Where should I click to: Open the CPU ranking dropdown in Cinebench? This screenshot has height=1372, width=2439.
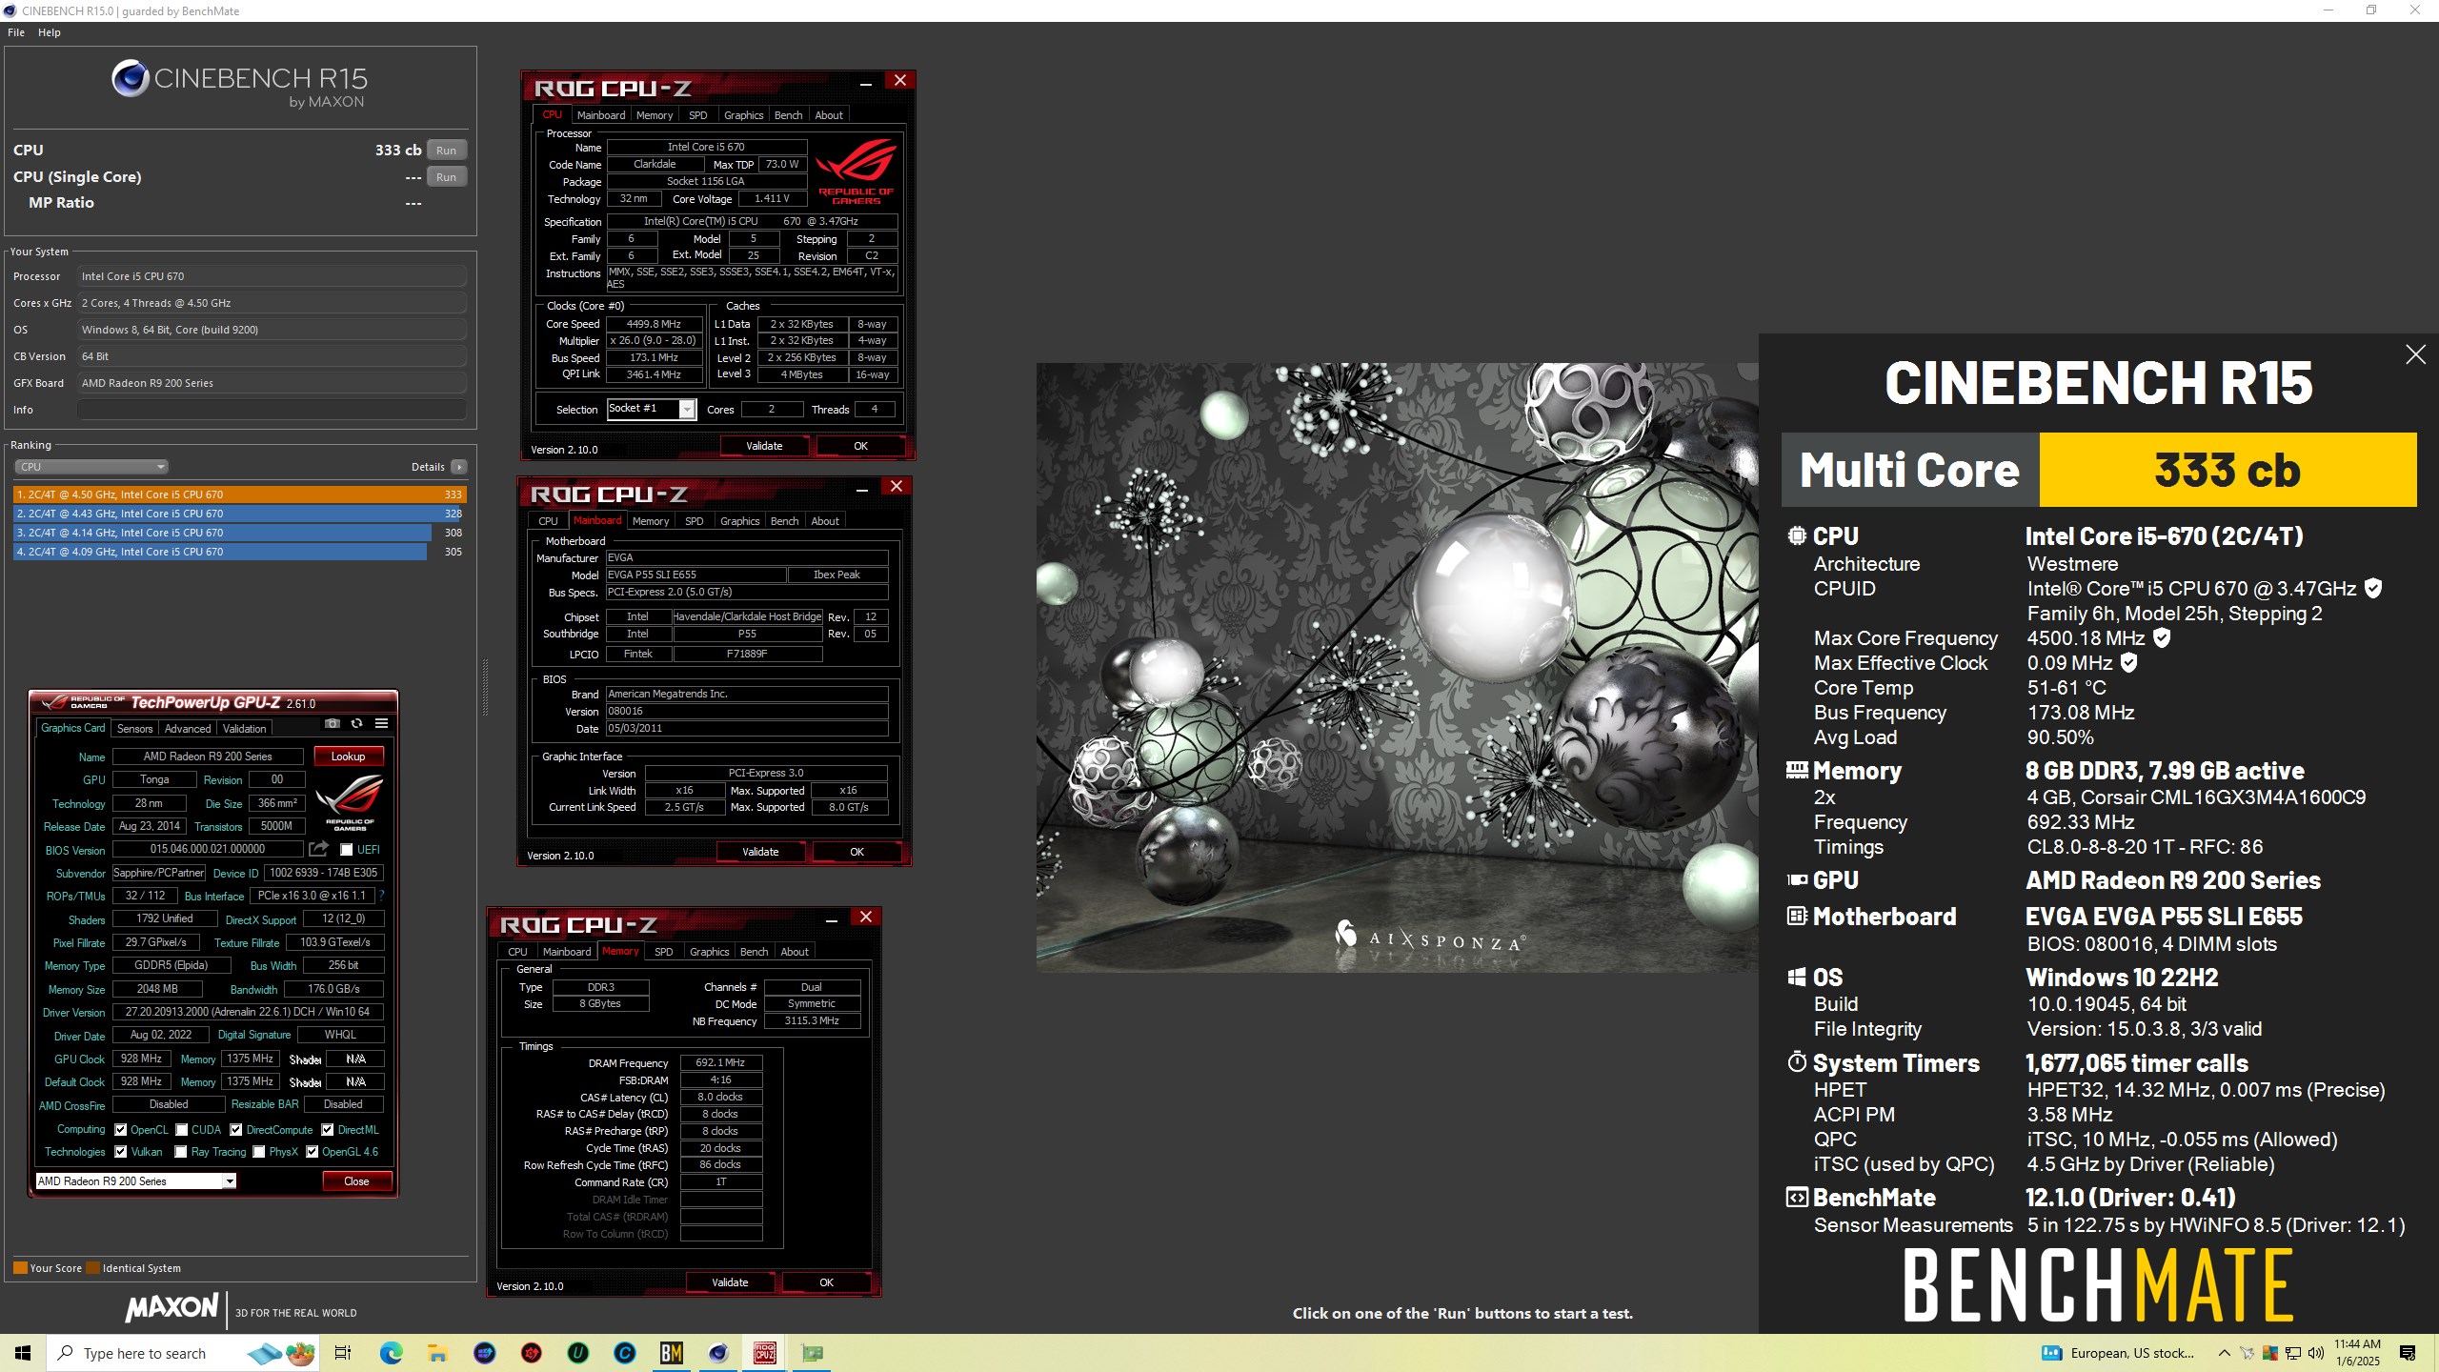pos(91,467)
